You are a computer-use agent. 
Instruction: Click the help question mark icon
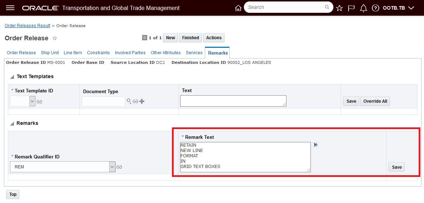point(375,8)
